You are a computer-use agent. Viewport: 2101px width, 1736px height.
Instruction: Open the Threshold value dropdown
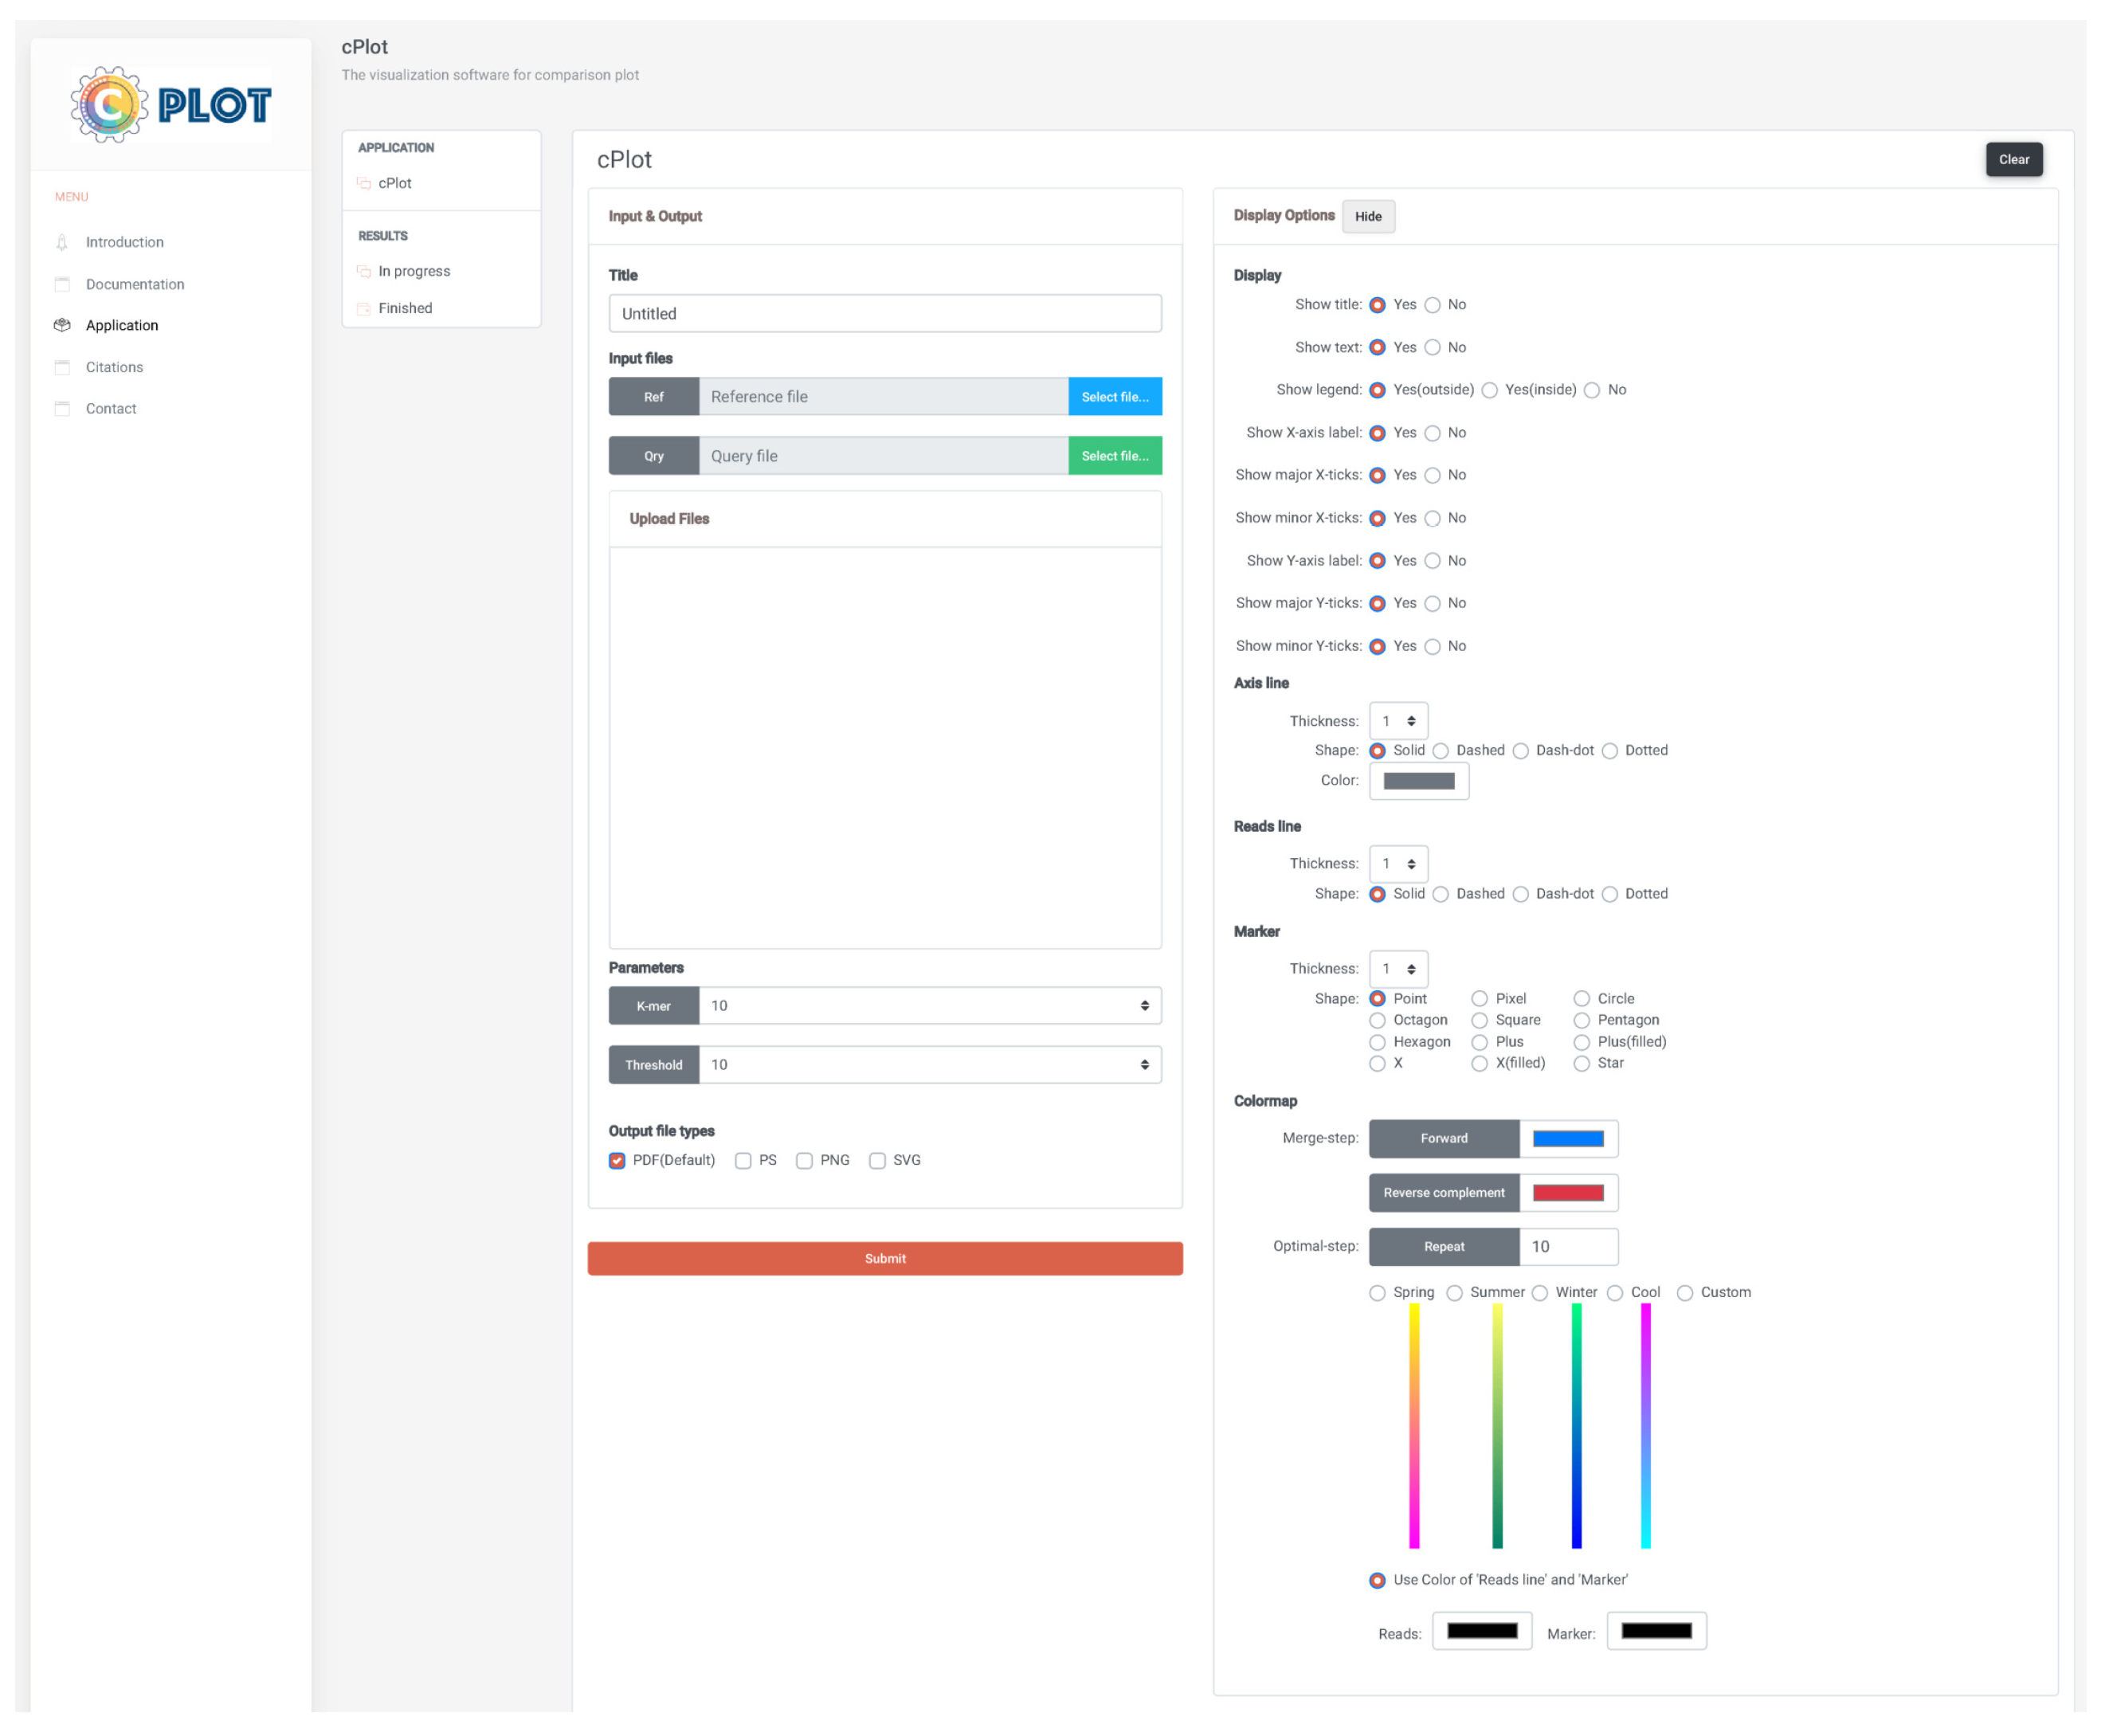point(929,1064)
